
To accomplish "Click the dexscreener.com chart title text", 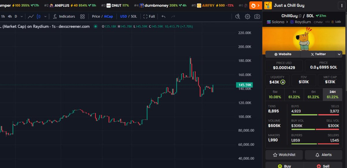I will (x=73, y=27).
